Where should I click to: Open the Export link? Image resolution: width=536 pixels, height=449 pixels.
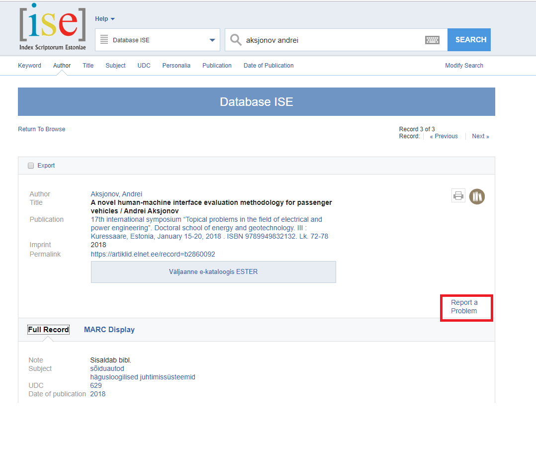click(x=46, y=166)
